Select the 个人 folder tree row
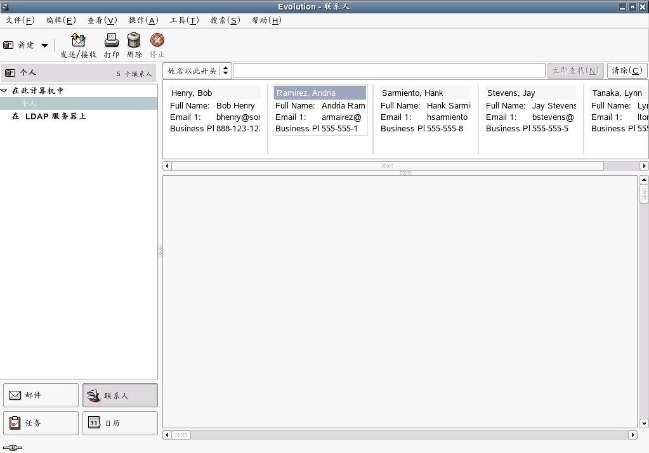This screenshot has width=649, height=453. 79,103
